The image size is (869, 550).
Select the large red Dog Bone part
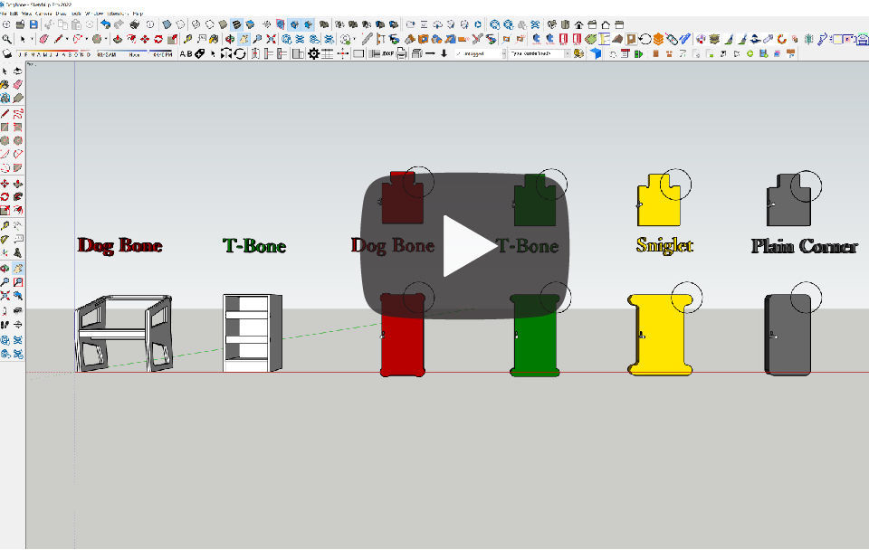coord(403,335)
